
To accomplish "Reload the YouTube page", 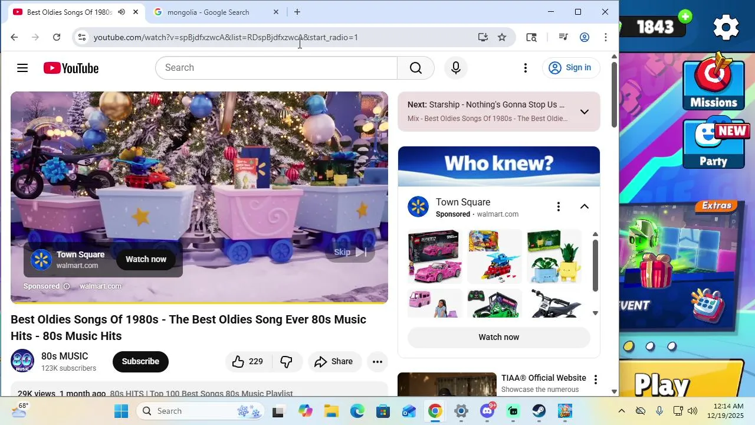I will coord(57,37).
